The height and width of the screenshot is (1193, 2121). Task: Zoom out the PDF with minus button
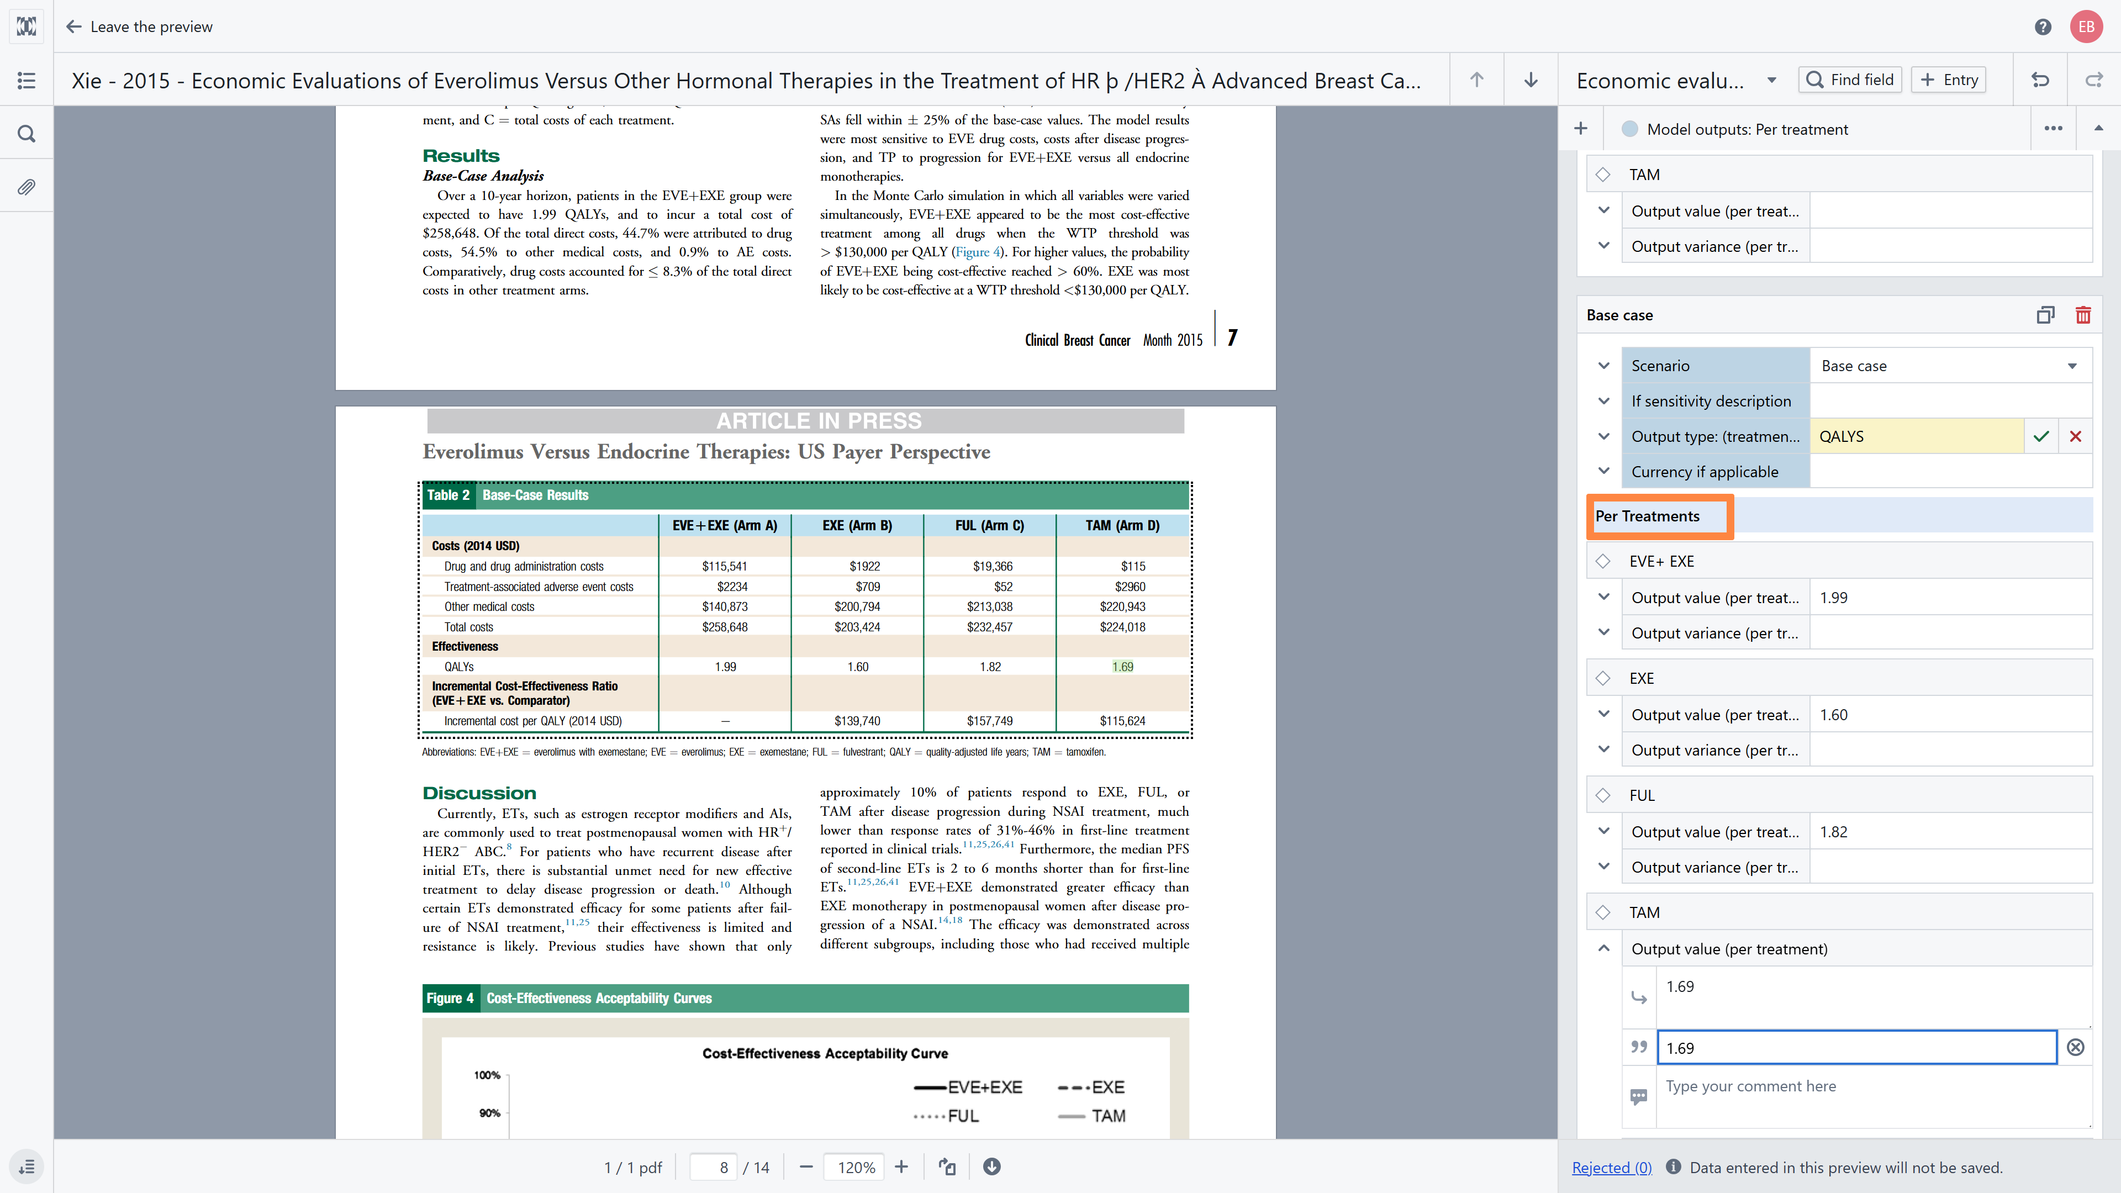pos(806,1166)
